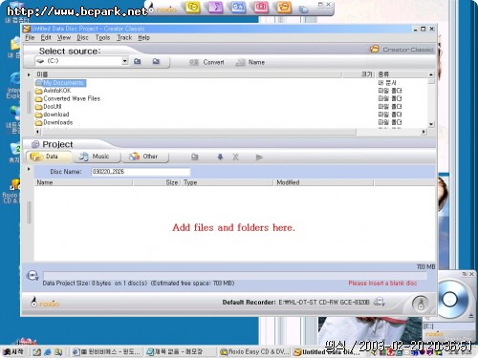
Task: Switch to Roxio Easy CD & DV... taskbar button
Action: (x=254, y=352)
